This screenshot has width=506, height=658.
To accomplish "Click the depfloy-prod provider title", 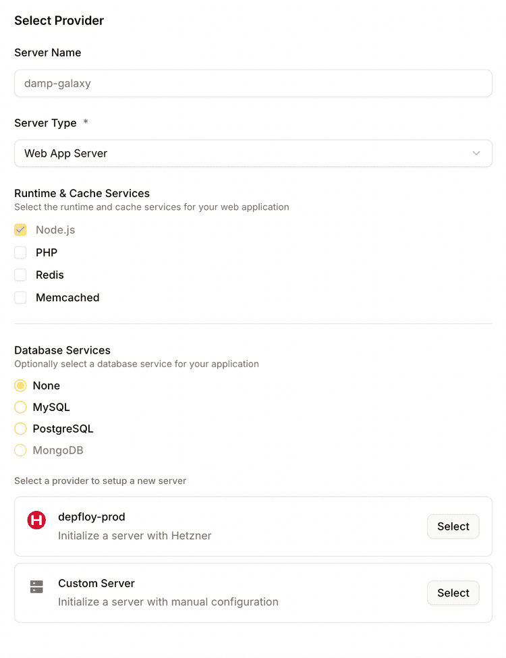I will [x=92, y=517].
